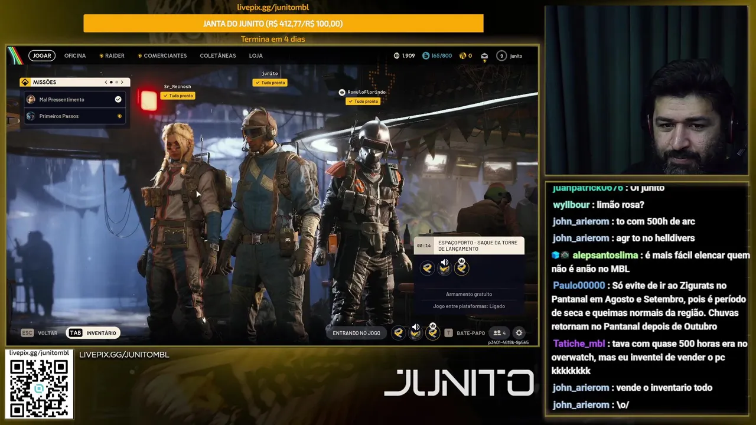
Task: Open the LOJA tab
Action: tap(256, 55)
